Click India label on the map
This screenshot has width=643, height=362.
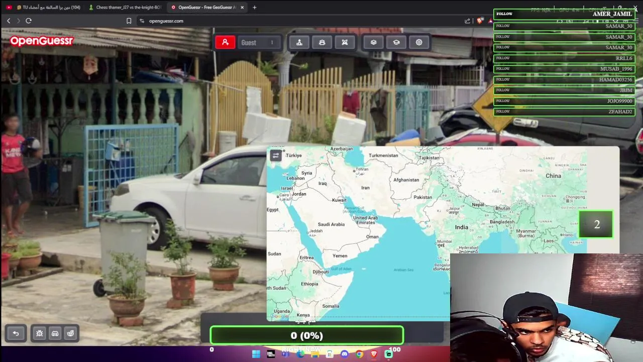[x=461, y=227]
